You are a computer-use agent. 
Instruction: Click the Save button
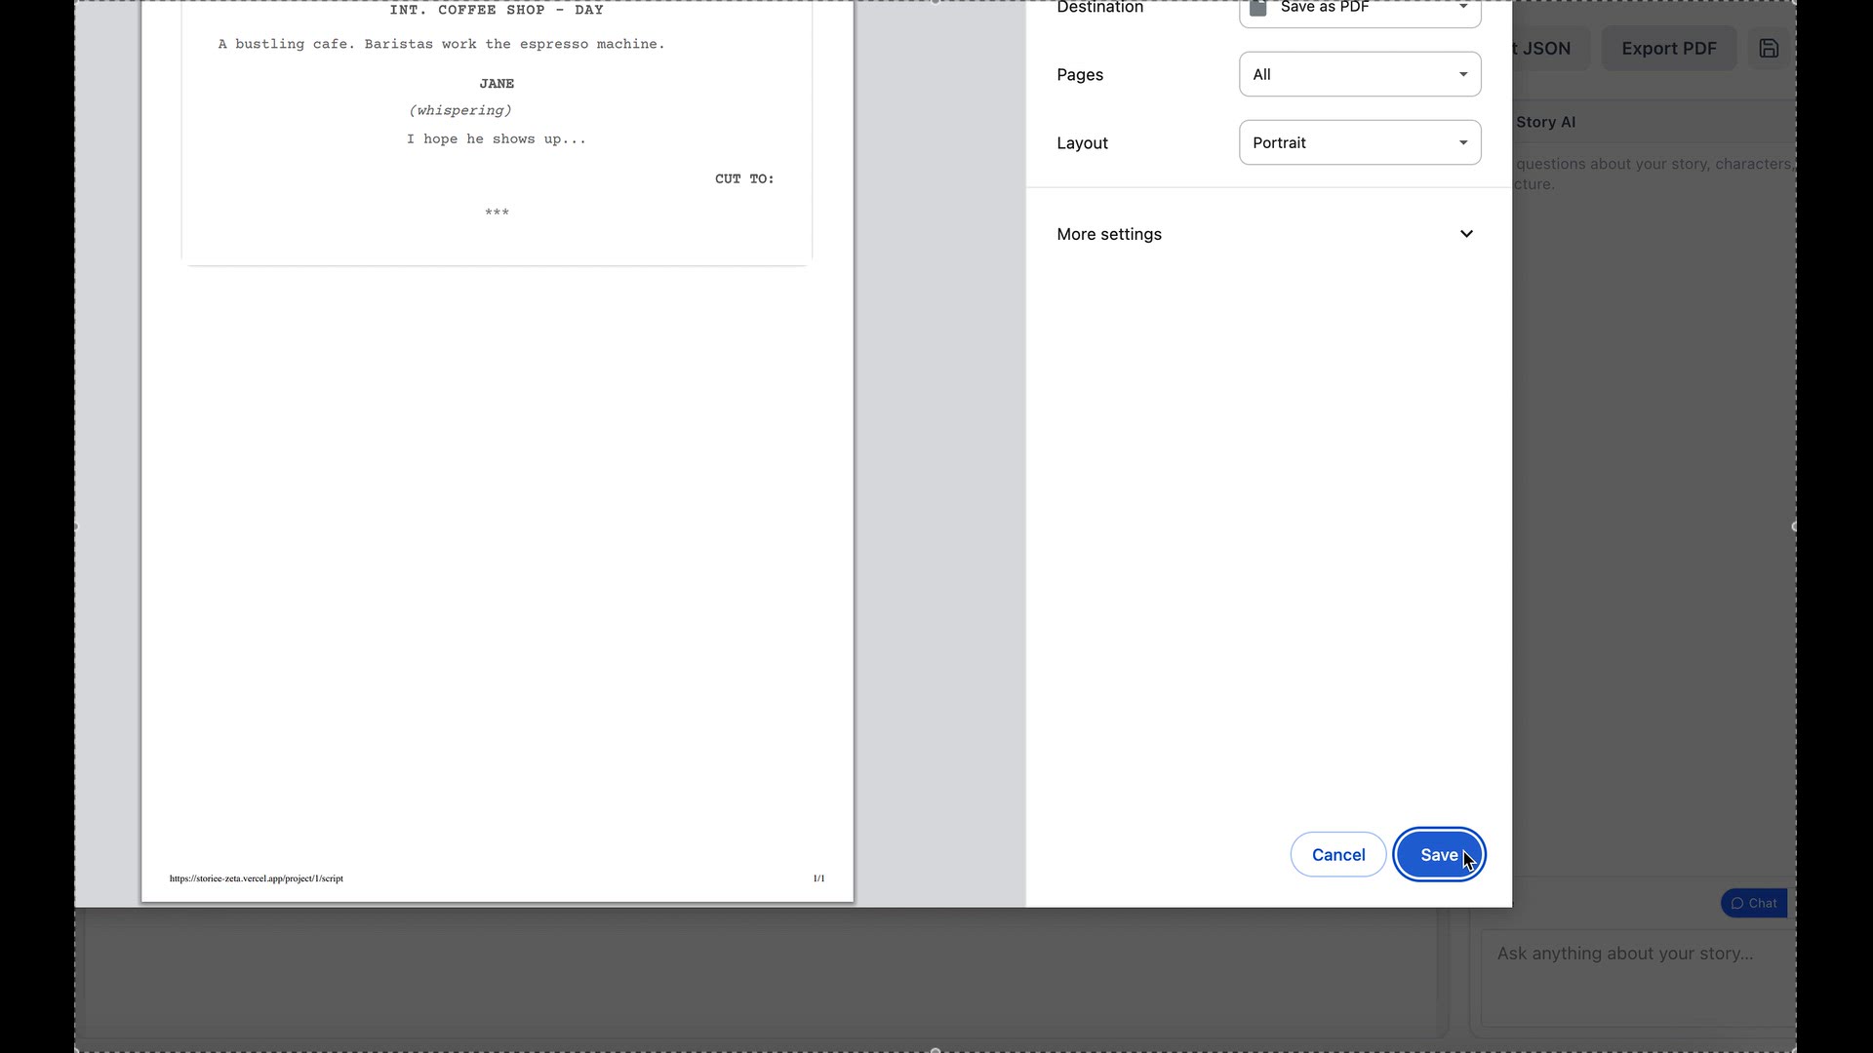tap(1440, 854)
